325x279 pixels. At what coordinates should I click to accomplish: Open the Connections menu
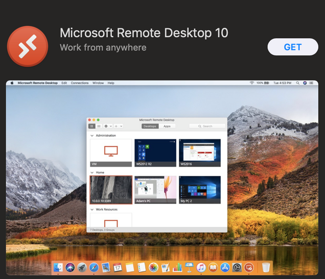[x=80, y=83]
